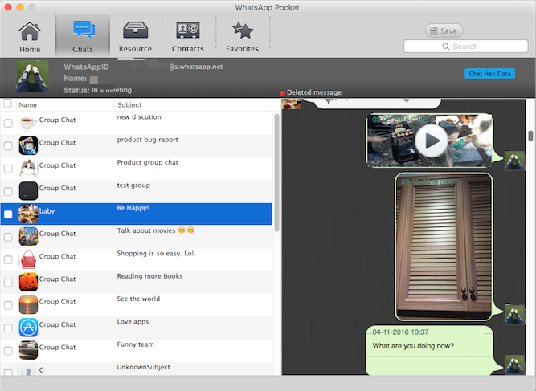Click sender avatar beside the text message
The height and width of the screenshot is (391, 536).
(515, 365)
